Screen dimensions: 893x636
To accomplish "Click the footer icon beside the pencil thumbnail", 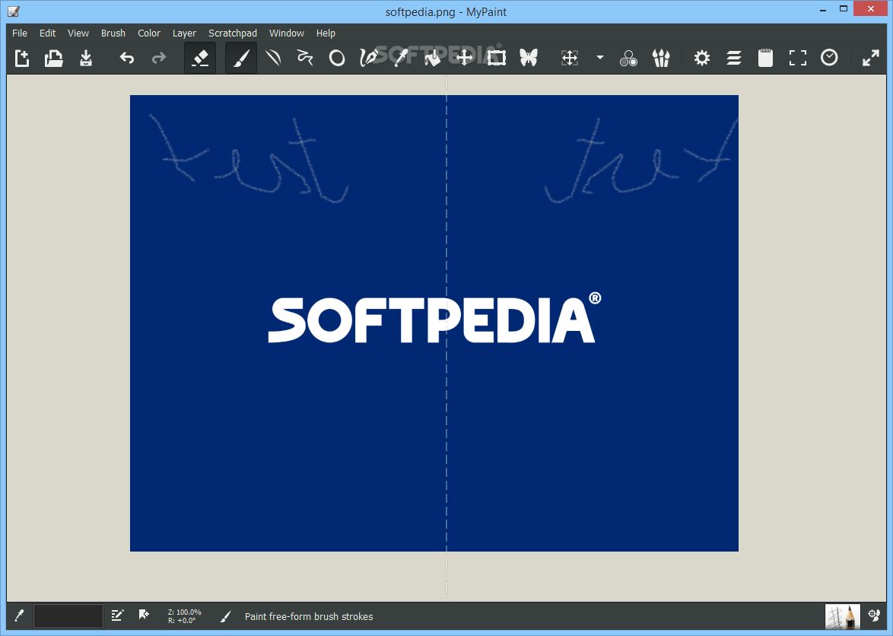I will [x=874, y=615].
